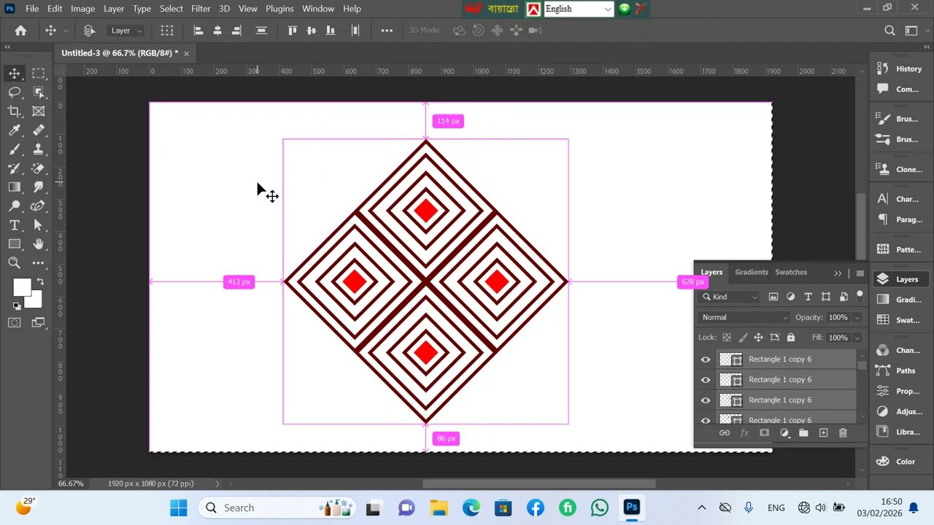Open the Plugins menu

point(279,9)
